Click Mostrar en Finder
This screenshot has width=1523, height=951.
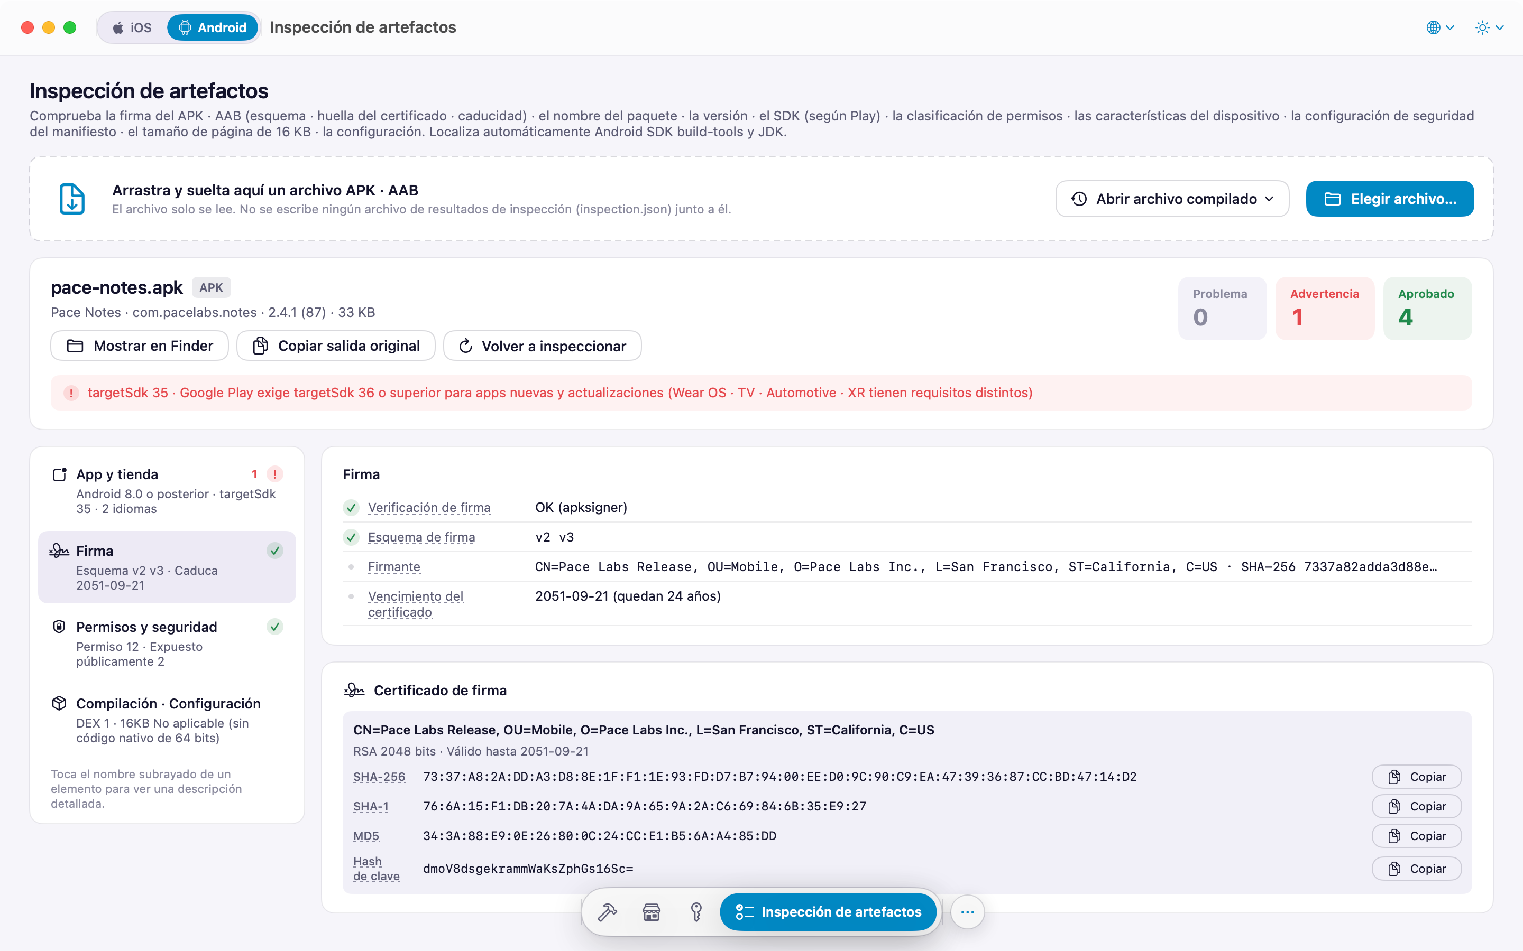(140, 346)
